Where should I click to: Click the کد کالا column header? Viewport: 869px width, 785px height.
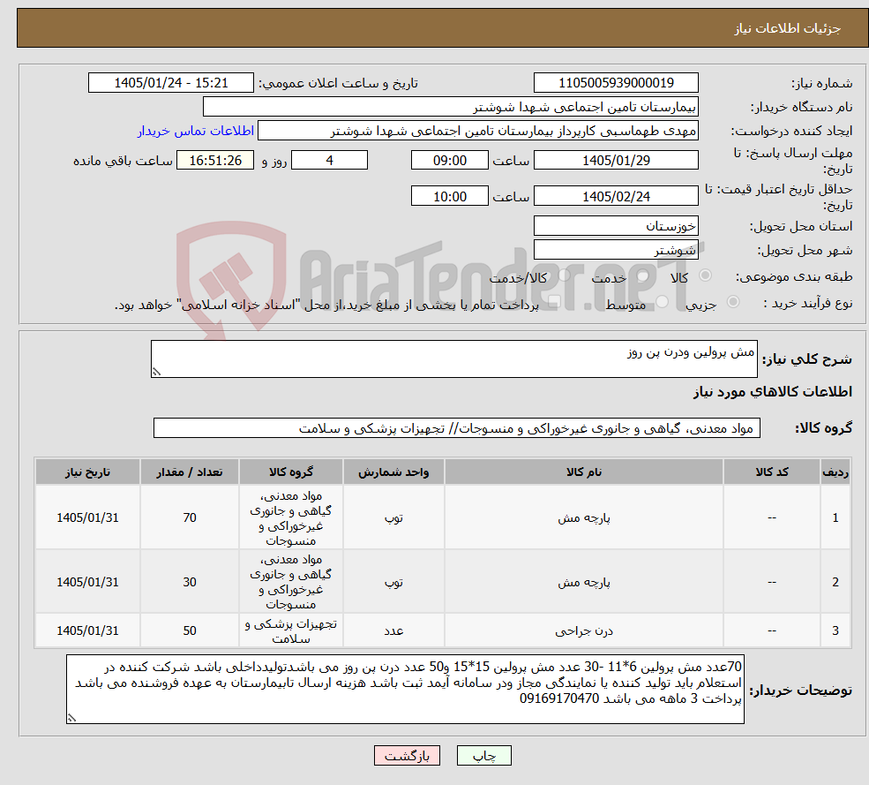pyautogui.click(x=772, y=472)
